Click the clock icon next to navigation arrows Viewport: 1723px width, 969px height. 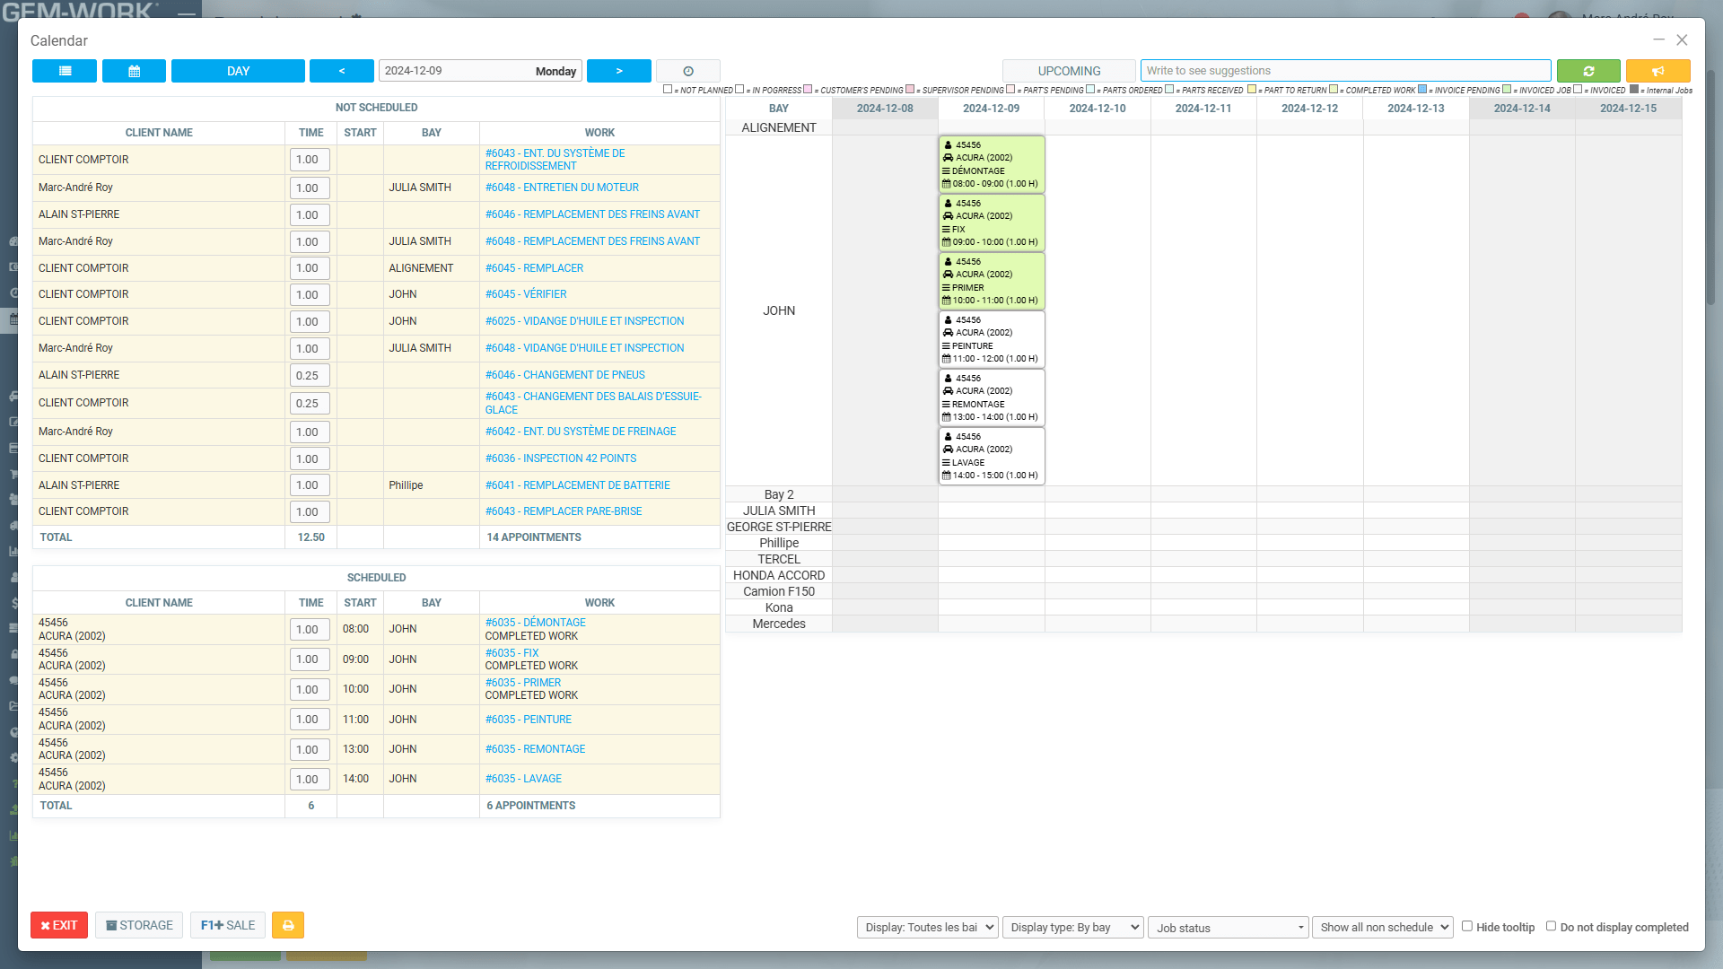click(x=687, y=71)
